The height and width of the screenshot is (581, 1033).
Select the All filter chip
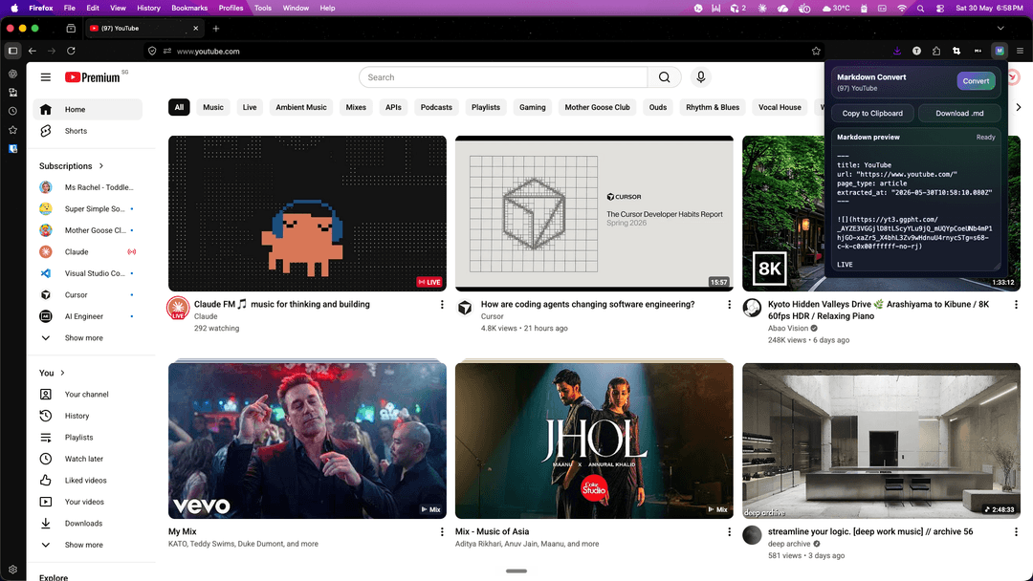(179, 107)
